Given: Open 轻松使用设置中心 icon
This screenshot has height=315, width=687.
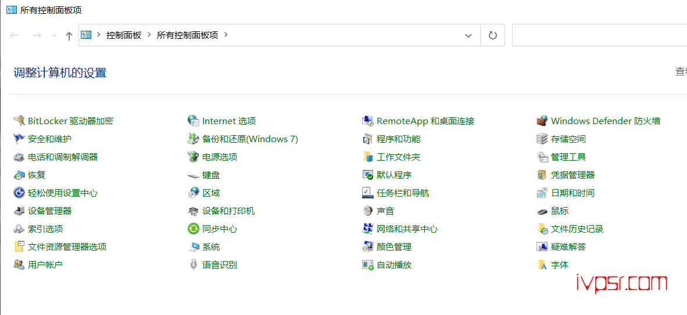Looking at the screenshot, I should click(19, 193).
